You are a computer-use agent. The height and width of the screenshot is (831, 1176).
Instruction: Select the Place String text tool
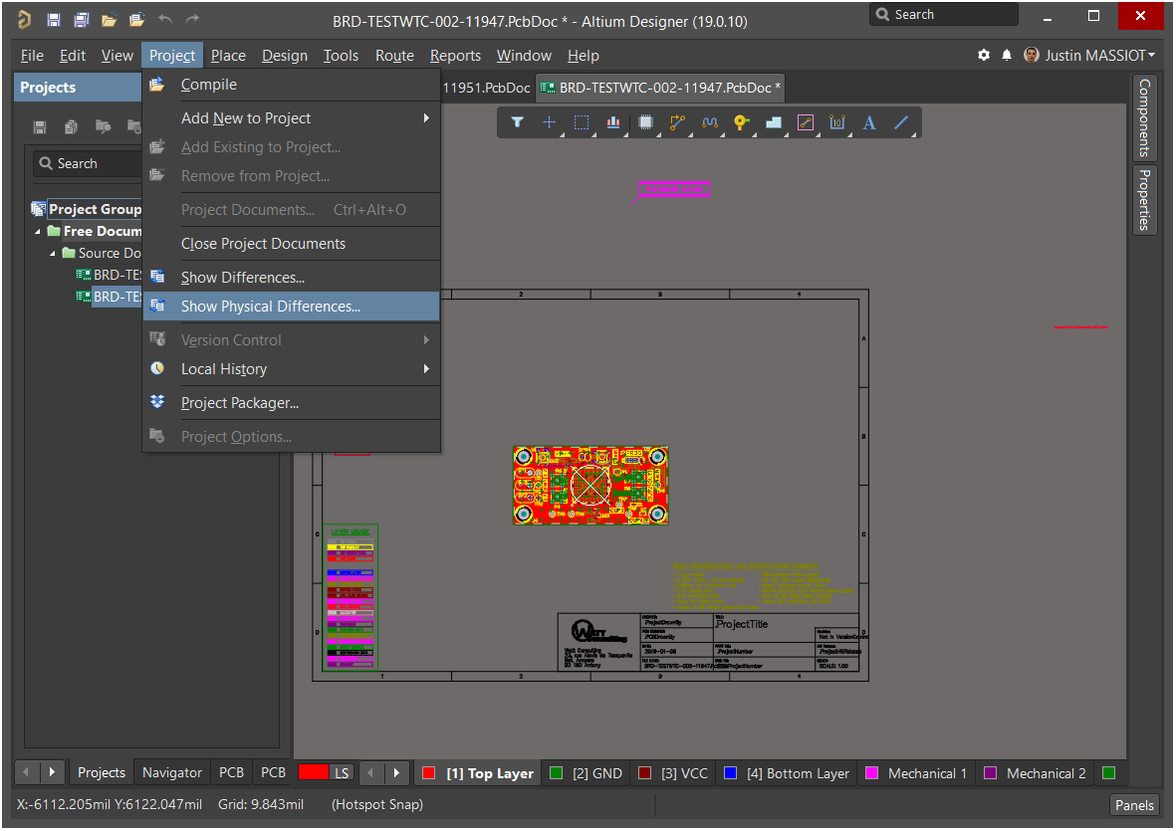coord(869,122)
